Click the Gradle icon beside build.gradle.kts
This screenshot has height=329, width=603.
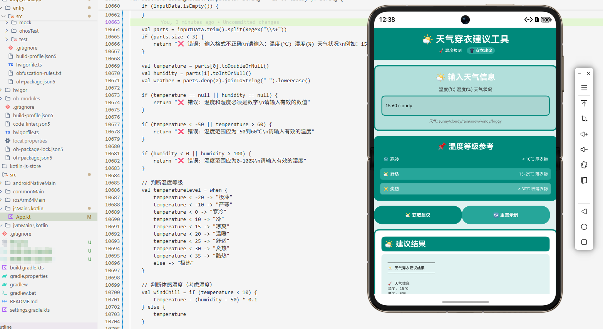(5, 268)
